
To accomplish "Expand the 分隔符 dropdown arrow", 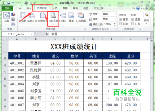I will point(63,24).
